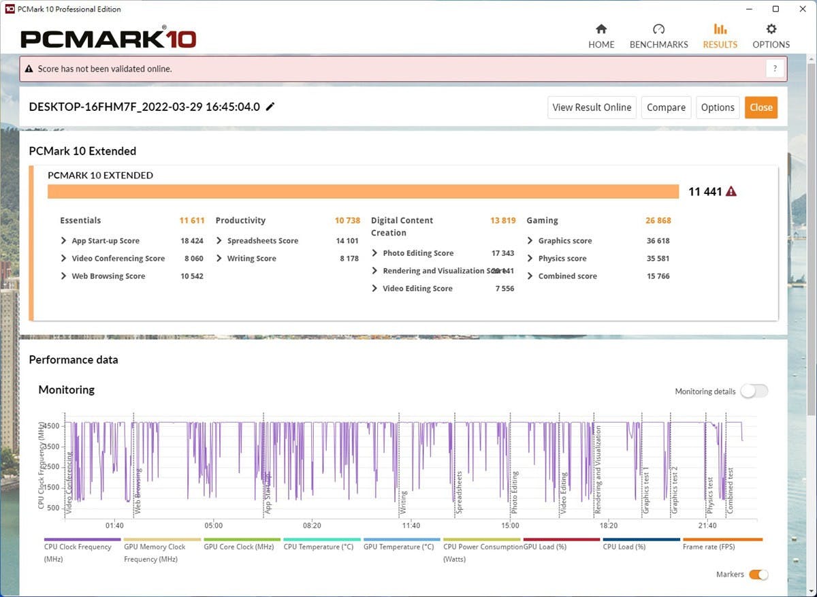Click the Web Browsing chart marker
The height and width of the screenshot is (597, 817).
click(x=138, y=490)
